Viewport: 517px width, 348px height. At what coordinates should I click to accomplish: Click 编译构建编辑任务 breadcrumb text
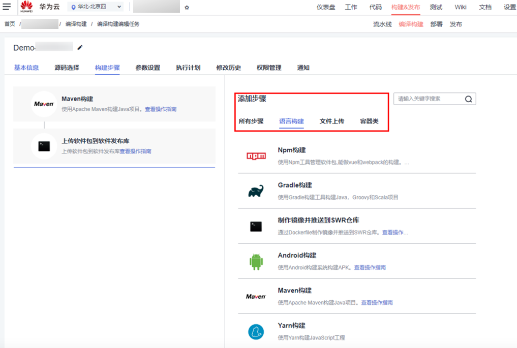click(x=118, y=24)
